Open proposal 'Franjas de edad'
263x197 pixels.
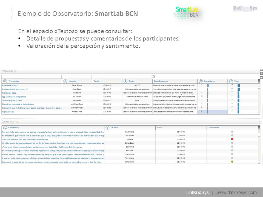9,93
